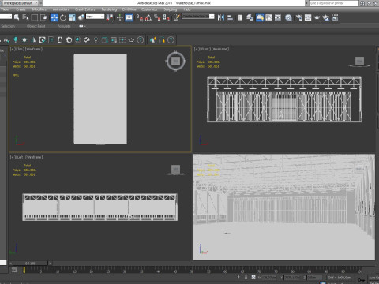Image resolution: width=379 pixels, height=284 pixels.
Task: Click frame 50 on the timeline ruler
Action: pyautogui.click(x=192, y=271)
